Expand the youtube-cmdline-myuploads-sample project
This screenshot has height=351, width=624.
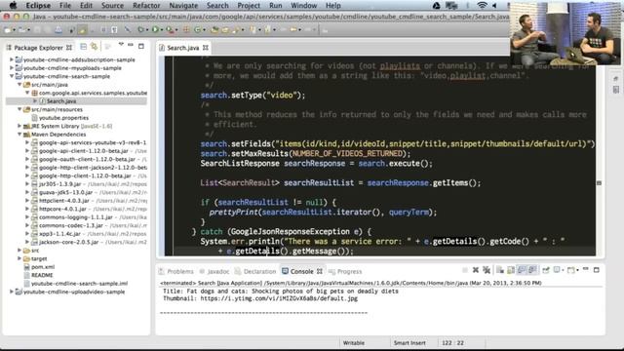pos(12,67)
